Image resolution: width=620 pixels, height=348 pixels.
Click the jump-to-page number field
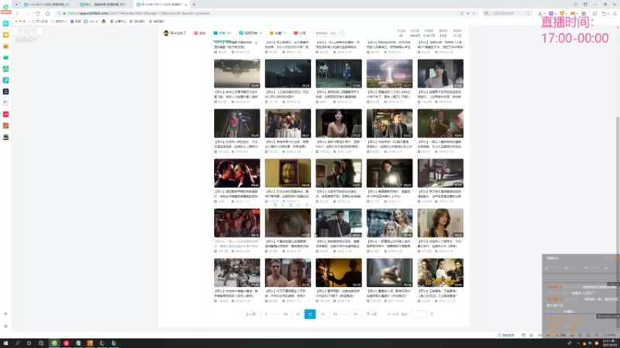[418, 314]
